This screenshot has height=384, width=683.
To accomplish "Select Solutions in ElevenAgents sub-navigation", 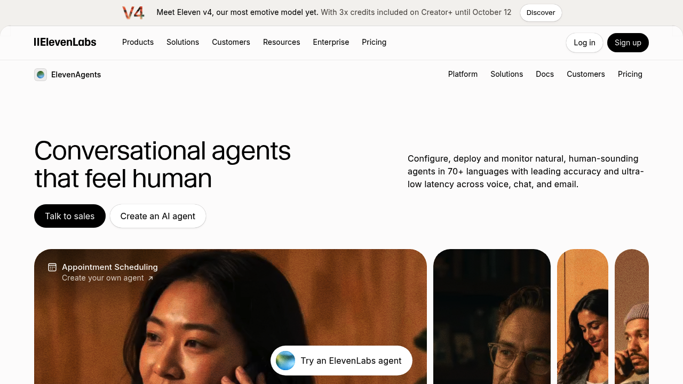I will [x=506, y=74].
